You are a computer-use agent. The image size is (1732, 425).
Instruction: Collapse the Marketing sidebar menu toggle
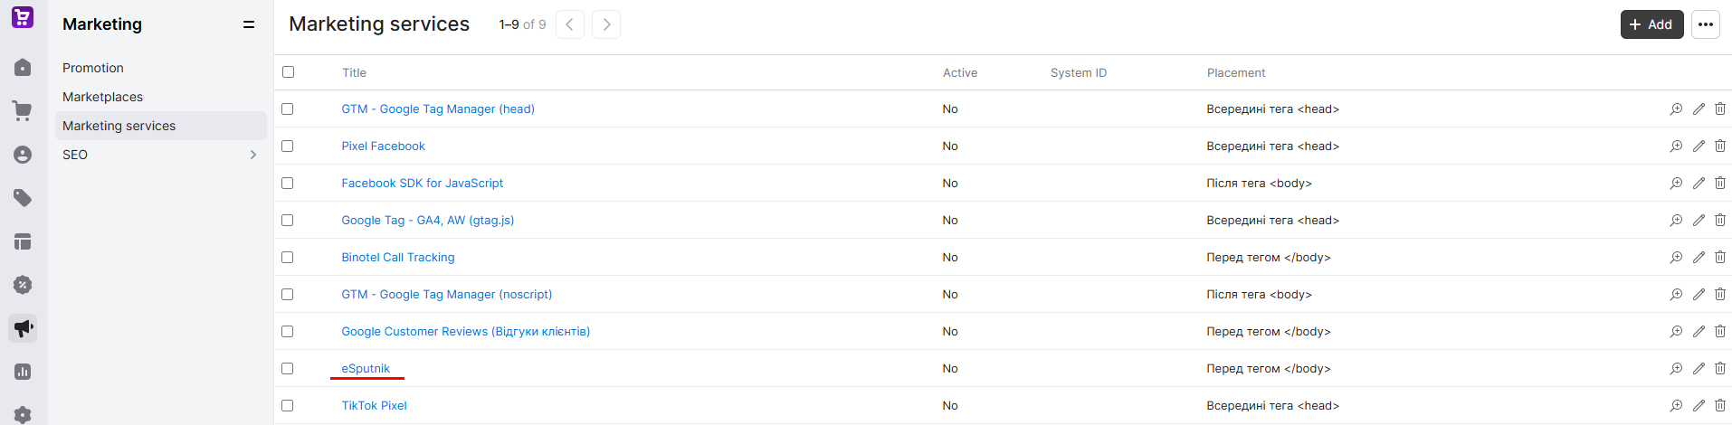pyautogui.click(x=249, y=24)
